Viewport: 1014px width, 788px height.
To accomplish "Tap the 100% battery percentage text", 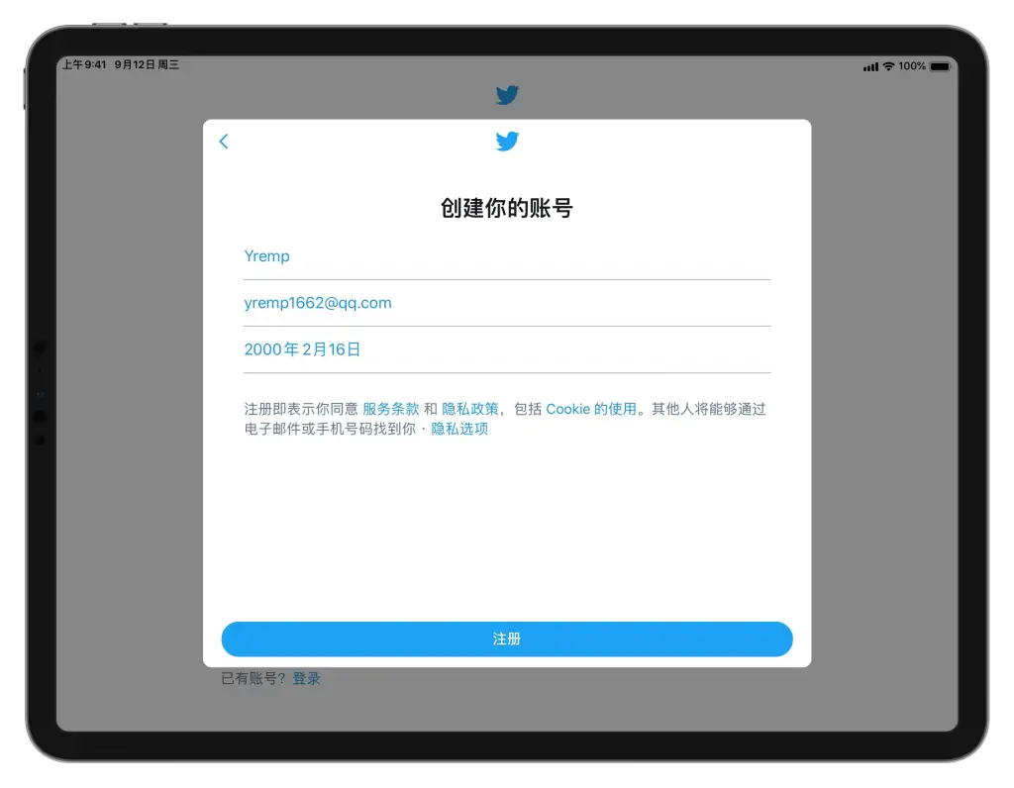I will pyautogui.click(x=912, y=66).
